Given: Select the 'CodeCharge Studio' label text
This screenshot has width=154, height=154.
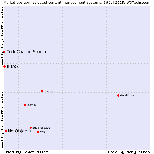Looking at the screenshot, I should [x=26, y=52].
